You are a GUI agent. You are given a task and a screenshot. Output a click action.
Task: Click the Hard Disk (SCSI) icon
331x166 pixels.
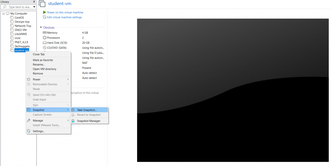click(x=45, y=43)
